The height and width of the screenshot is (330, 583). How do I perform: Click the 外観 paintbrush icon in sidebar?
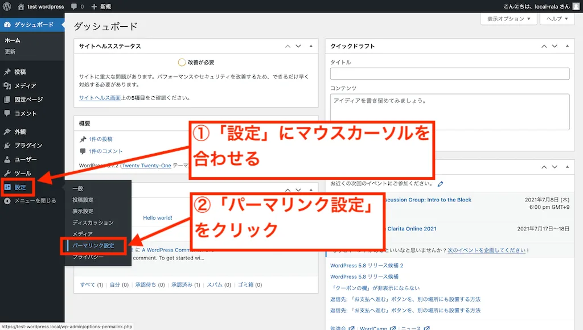point(7,131)
